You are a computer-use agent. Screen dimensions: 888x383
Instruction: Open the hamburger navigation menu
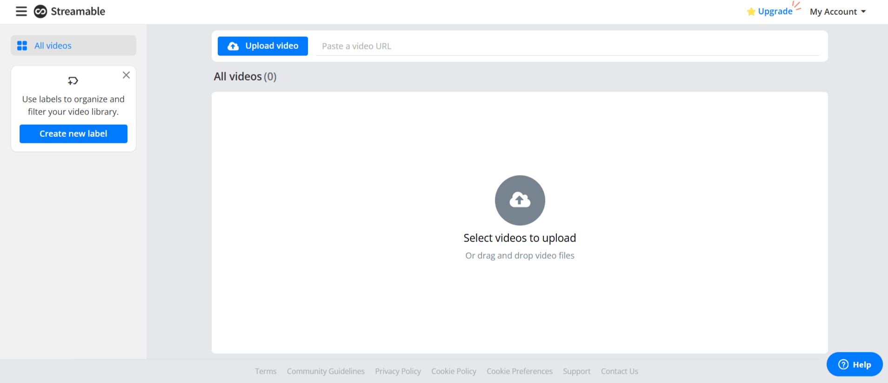pyautogui.click(x=21, y=11)
